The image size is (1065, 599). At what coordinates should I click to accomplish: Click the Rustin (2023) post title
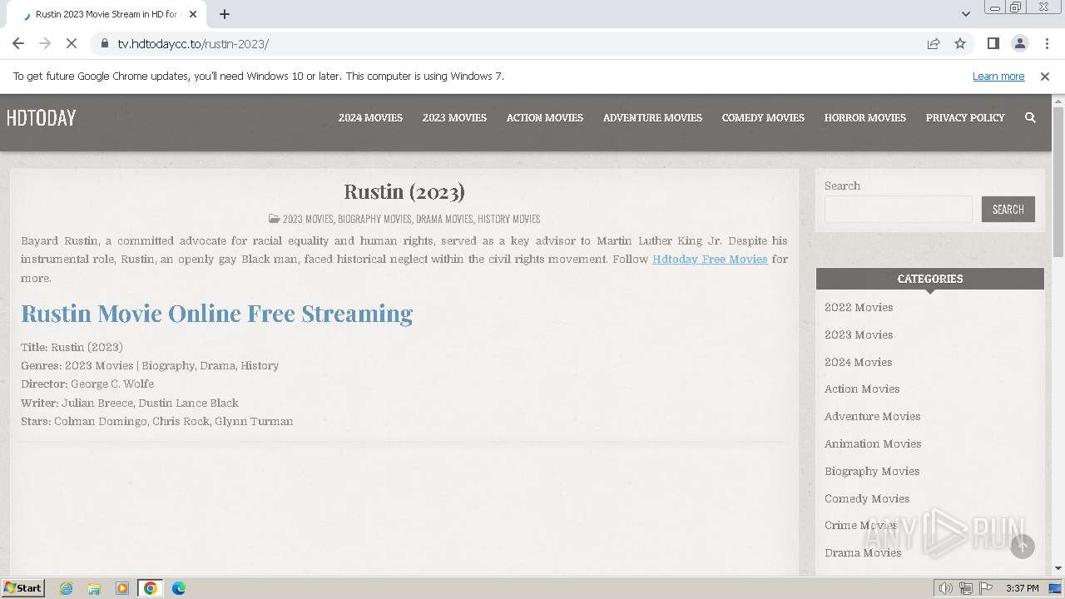click(404, 192)
